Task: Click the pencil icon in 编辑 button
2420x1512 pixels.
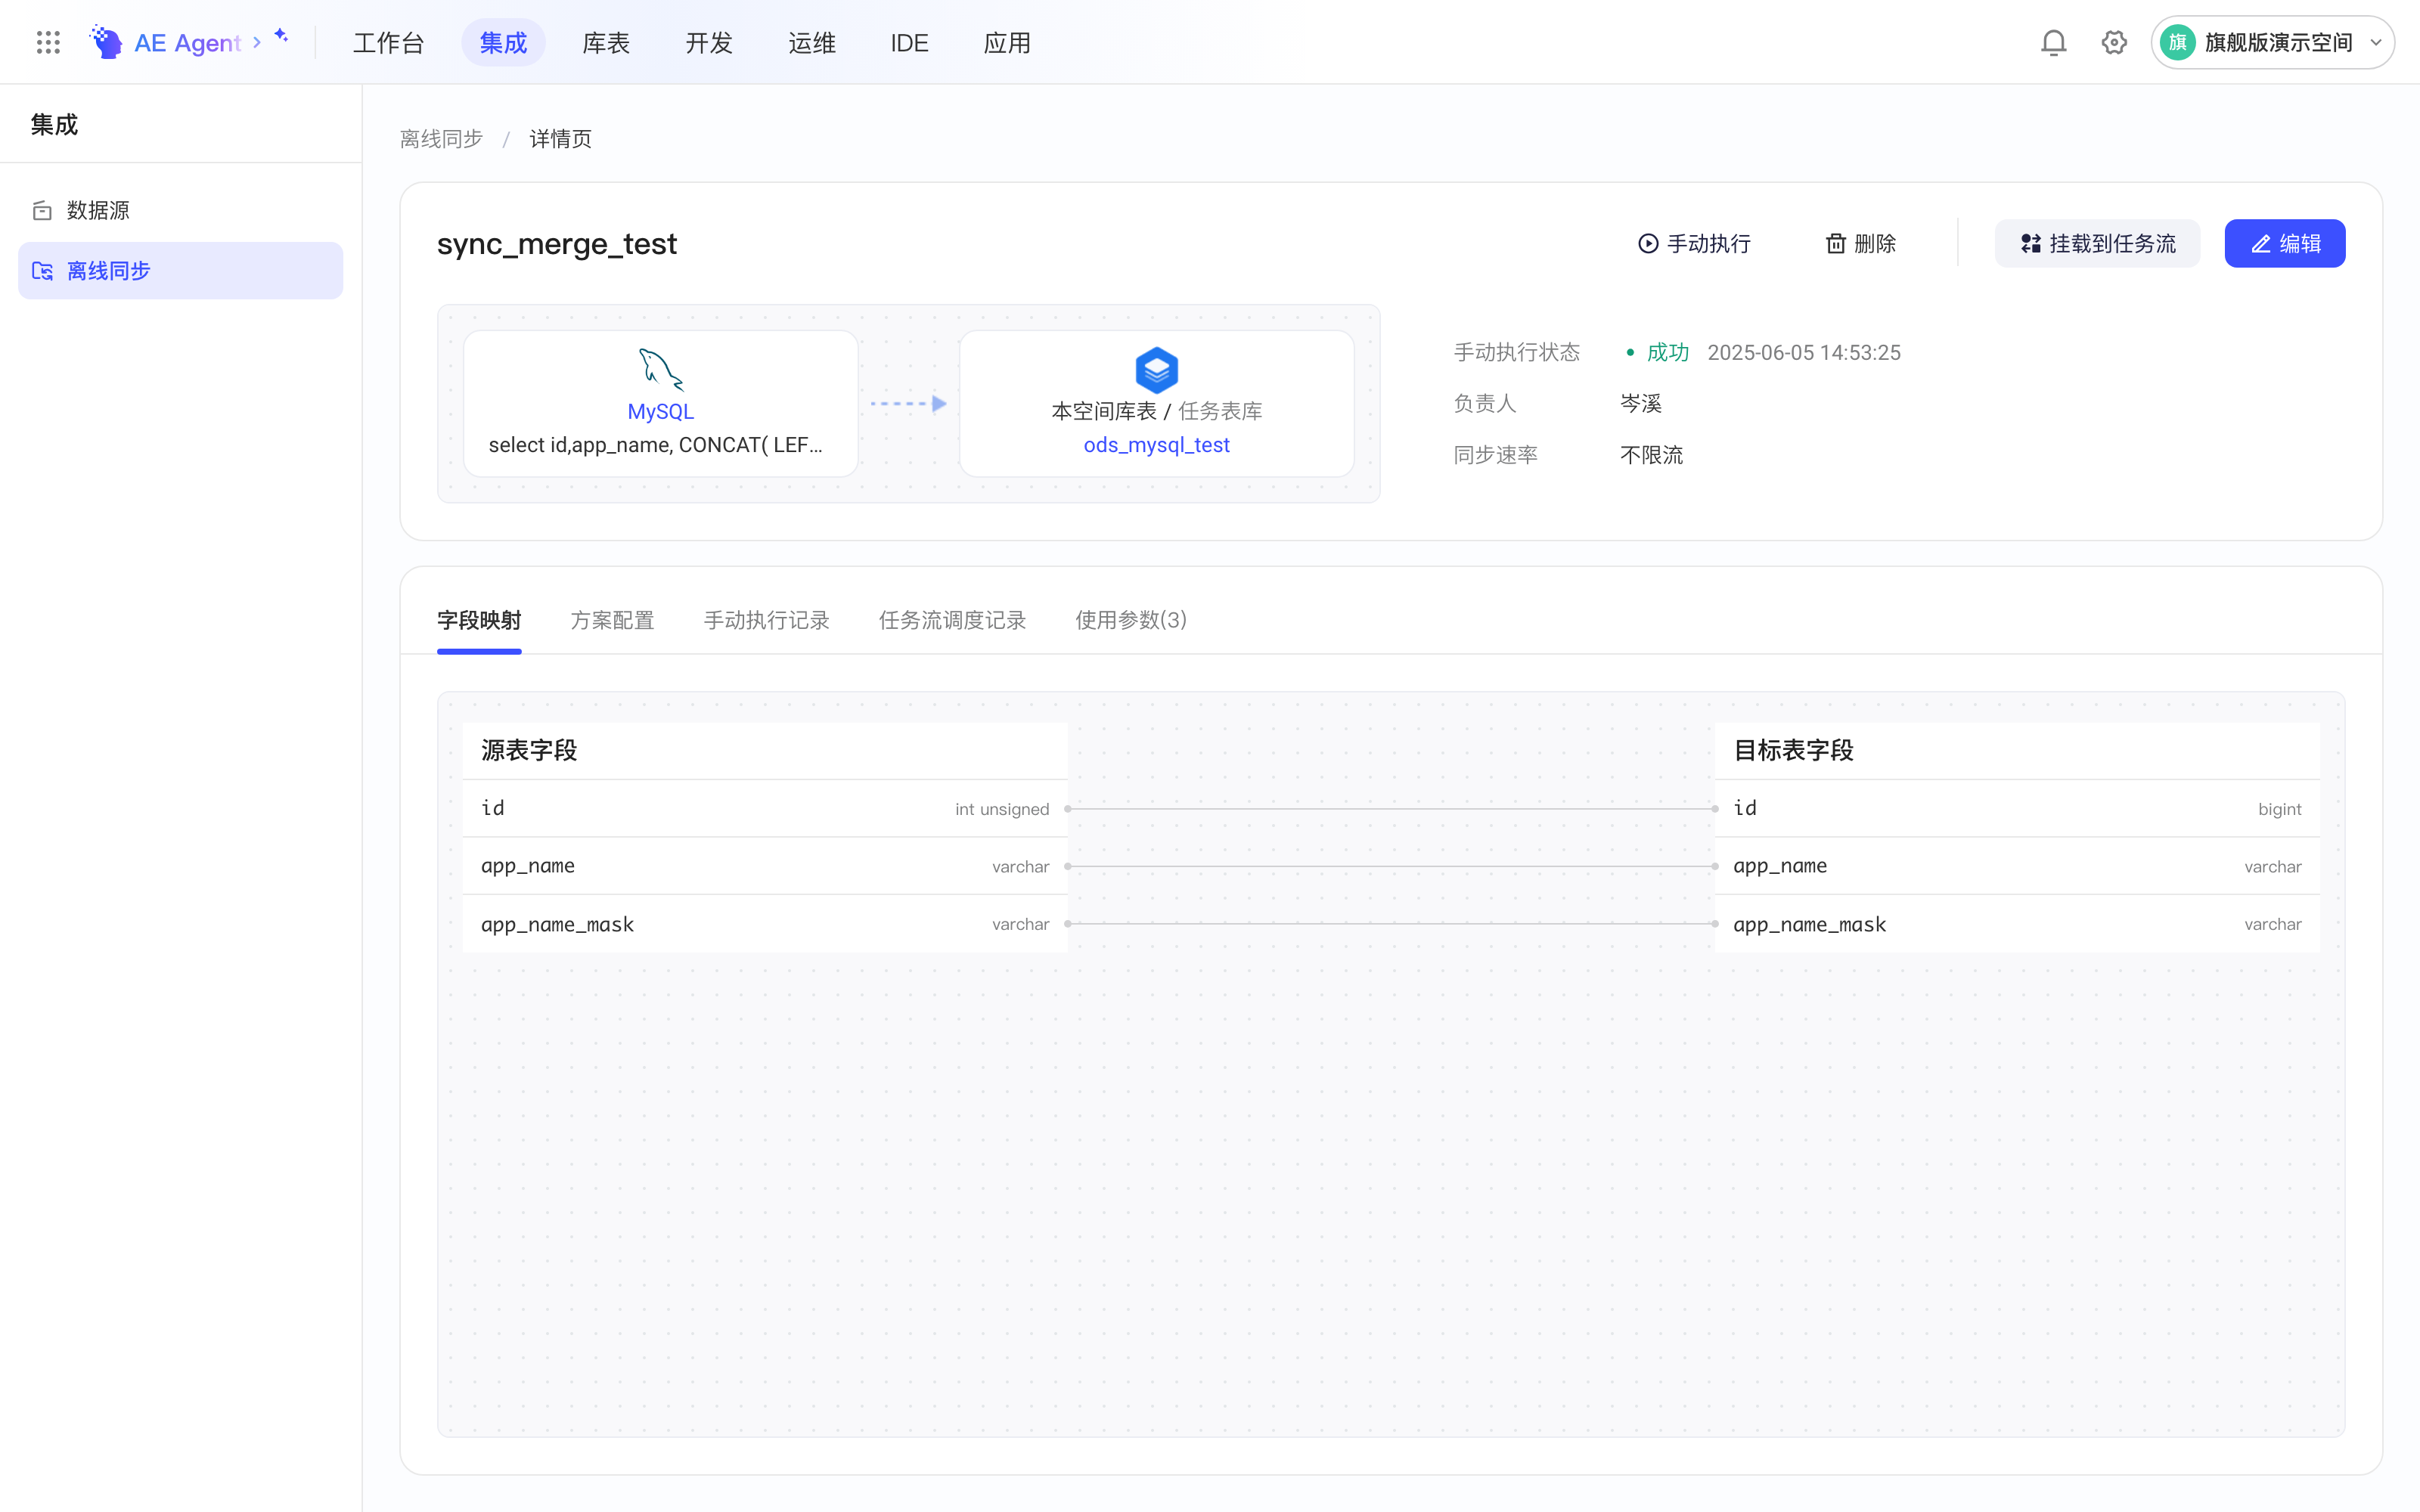Action: [x=2261, y=243]
